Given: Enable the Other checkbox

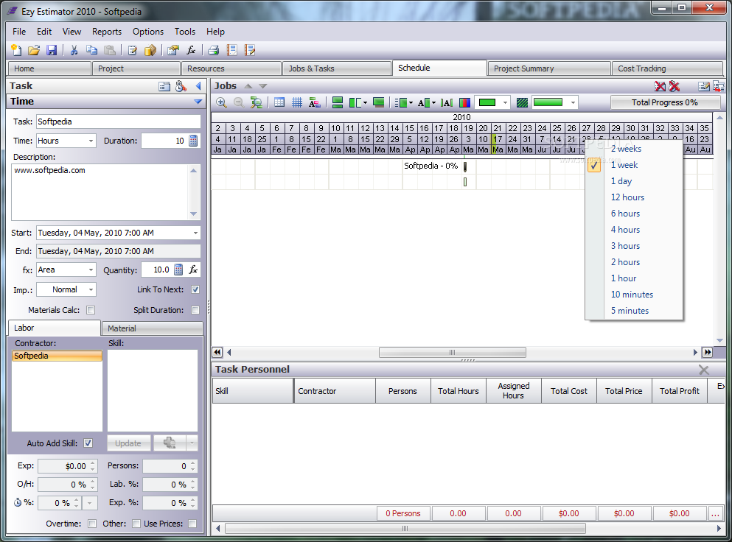Looking at the screenshot, I should tap(136, 524).
